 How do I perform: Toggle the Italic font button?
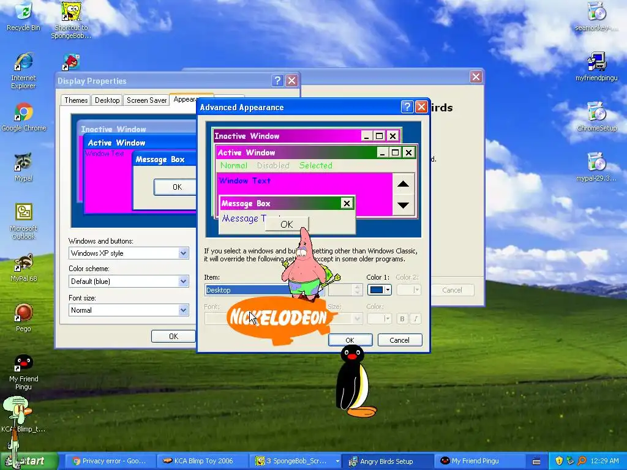(x=416, y=318)
